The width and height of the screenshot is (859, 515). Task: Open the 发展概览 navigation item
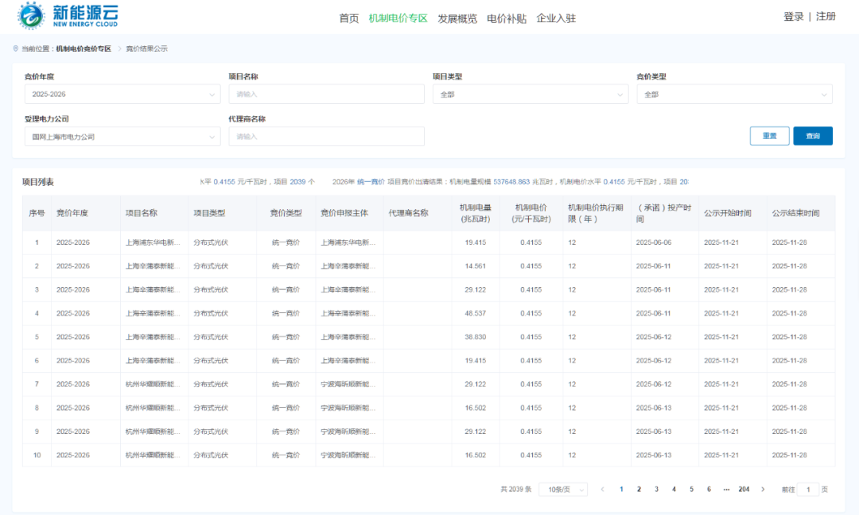tap(457, 18)
